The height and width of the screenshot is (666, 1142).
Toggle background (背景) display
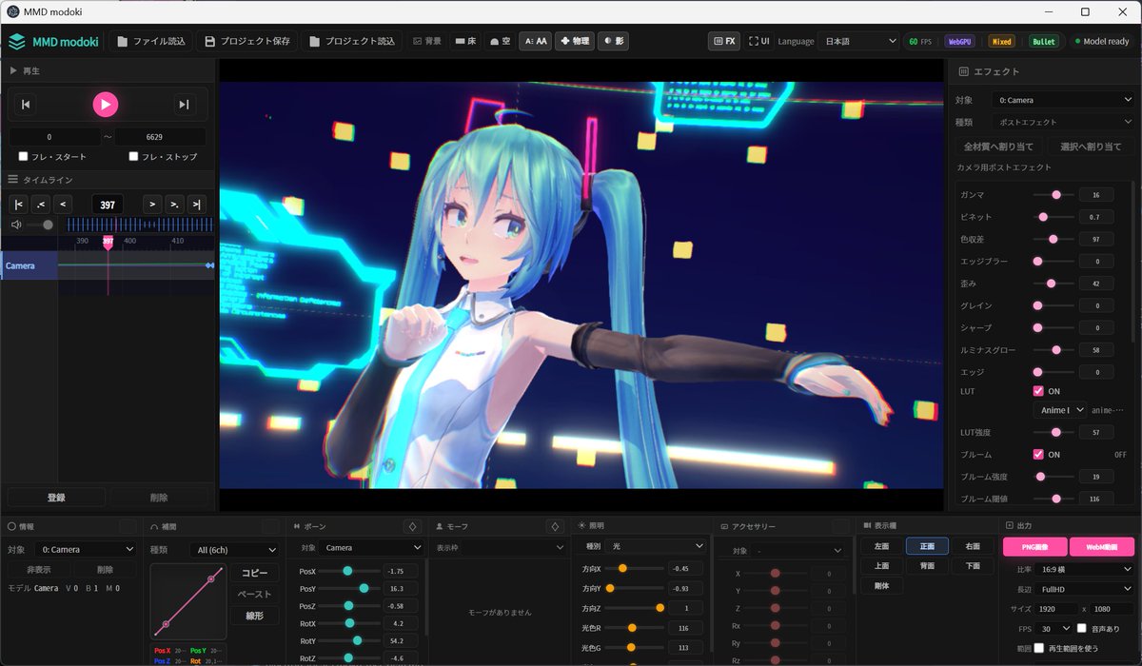(x=427, y=42)
